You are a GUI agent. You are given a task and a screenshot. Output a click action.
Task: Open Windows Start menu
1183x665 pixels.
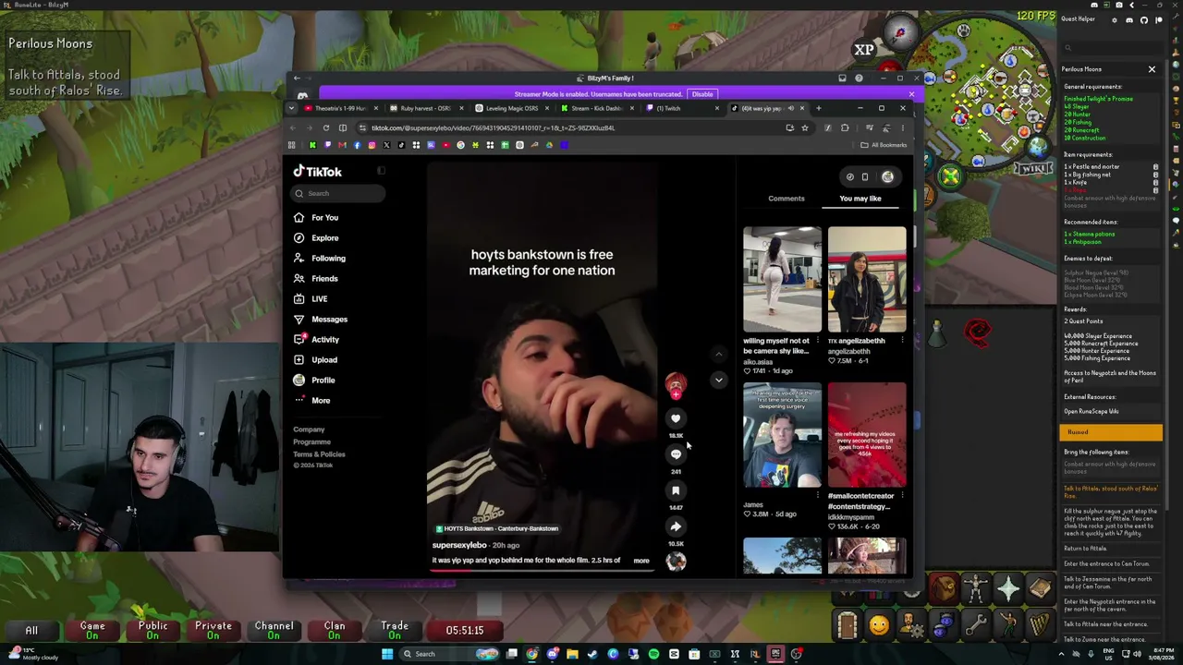pyautogui.click(x=387, y=654)
